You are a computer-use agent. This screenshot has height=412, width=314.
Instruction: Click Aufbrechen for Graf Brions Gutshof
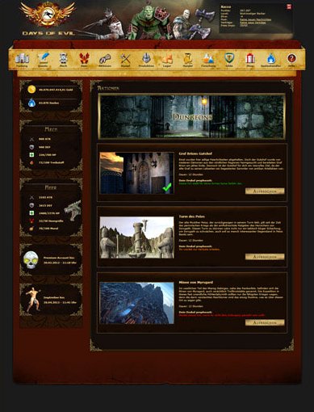click(265, 191)
